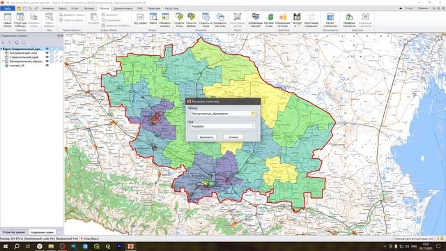The height and width of the screenshot is (251, 446).
Task: Click the Проекция для визуализации status entry
Action: click(414, 238)
